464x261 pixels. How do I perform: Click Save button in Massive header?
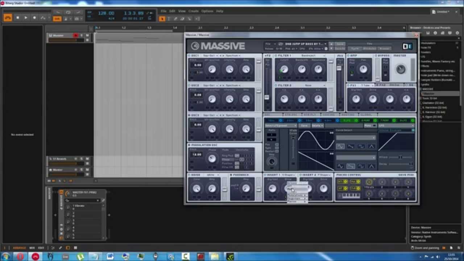click(340, 44)
